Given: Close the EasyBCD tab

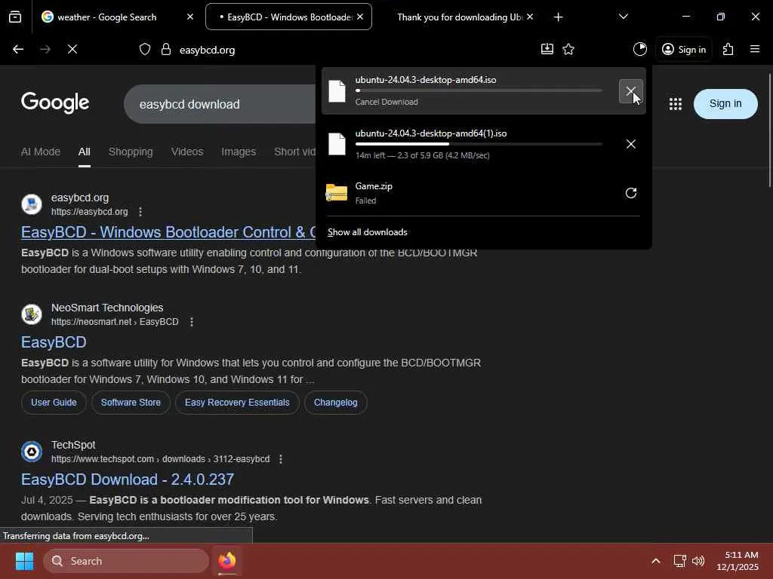Looking at the screenshot, I should click(x=360, y=17).
